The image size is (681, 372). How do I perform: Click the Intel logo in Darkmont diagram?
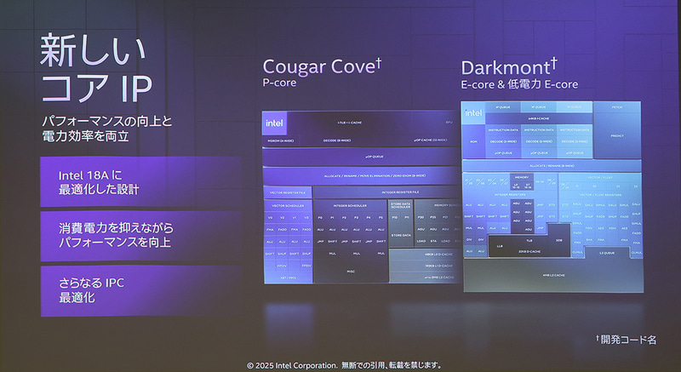point(473,113)
